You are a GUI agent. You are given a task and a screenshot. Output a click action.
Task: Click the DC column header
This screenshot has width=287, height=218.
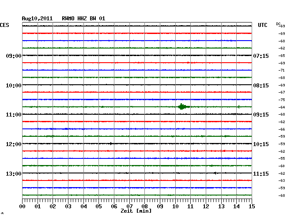[x=278, y=24]
